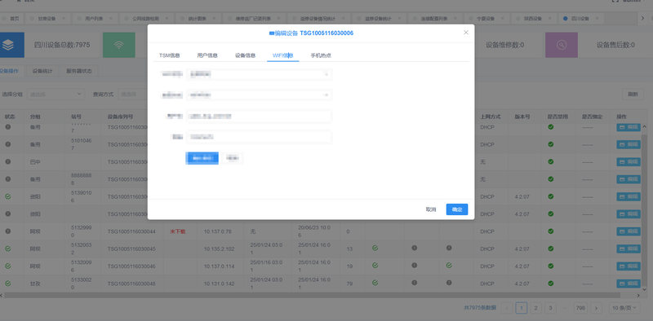Image resolution: width=653 pixels, height=321 pixels.
Task: Click 确定 to confirm the edit dialog
Action: [x=457, y=209]
